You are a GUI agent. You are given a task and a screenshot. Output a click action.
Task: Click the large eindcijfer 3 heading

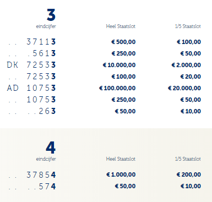[x=51, y=15]
